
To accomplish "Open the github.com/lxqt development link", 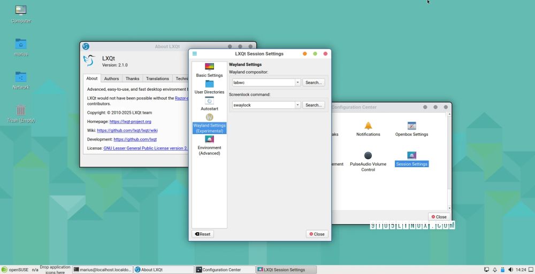I will (135, 139).
